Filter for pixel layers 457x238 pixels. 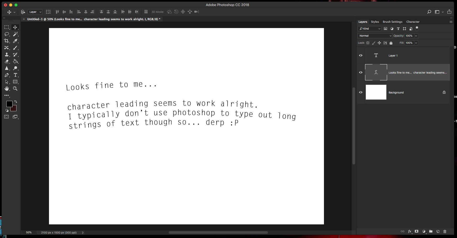pos(386,29)
